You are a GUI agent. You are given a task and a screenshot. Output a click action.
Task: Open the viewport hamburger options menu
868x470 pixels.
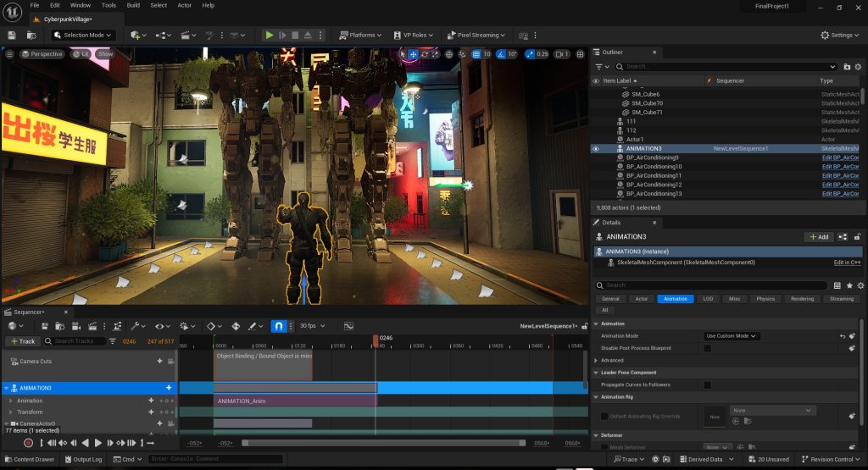pyautogui.click(x=9, y=54)
